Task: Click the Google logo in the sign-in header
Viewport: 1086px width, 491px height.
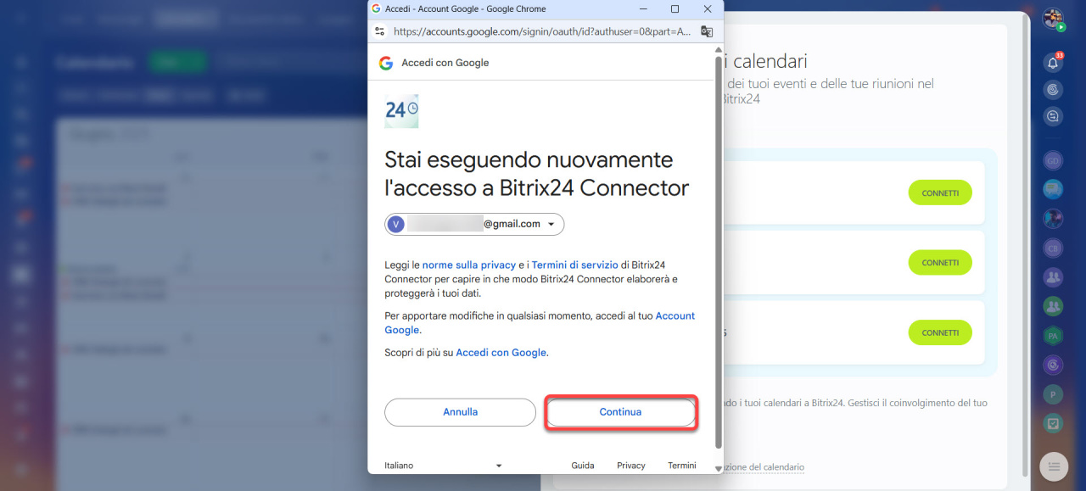Action: click(386, 63)
